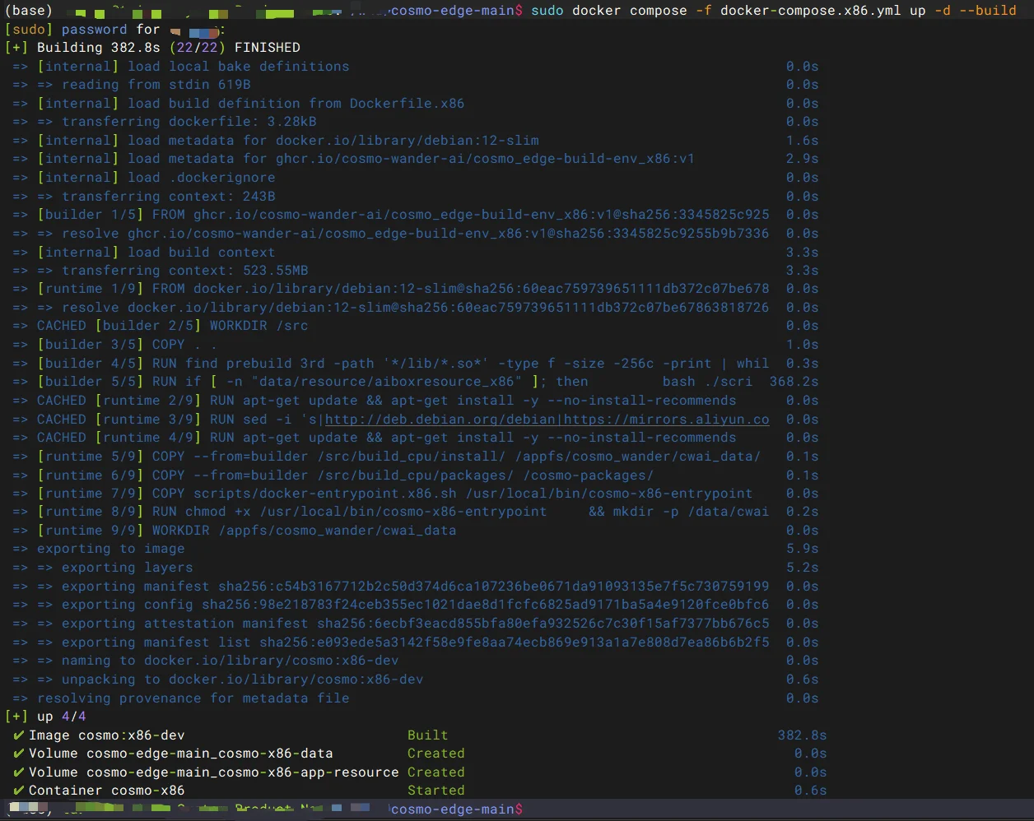Screen dimensions: 1034x821
Task: Click 'exporting manifest sha256:c54b3167' line
Action: click(x=416, y=587)
